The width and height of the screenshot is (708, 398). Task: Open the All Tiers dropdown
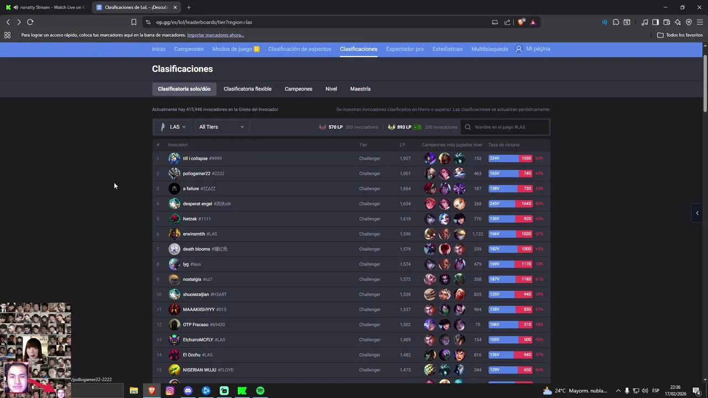(221, 127)
